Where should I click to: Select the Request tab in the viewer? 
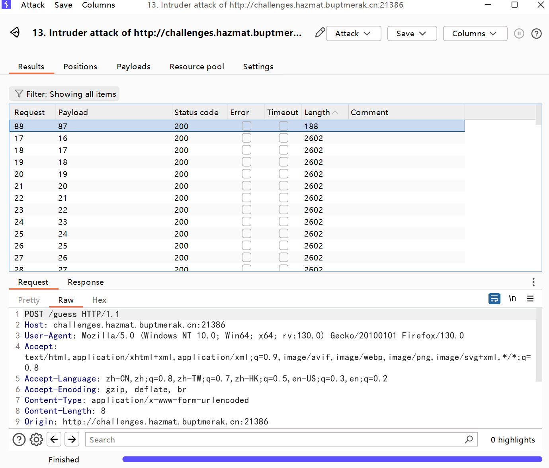point(33,282)
